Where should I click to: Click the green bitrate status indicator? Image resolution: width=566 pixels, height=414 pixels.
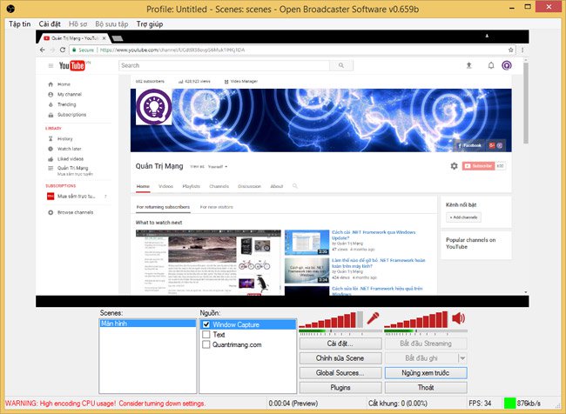[x=509, y=403]
